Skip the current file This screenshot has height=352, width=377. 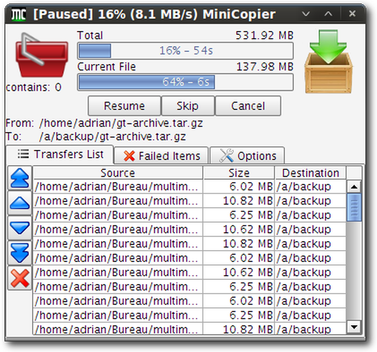click(188, 106)
